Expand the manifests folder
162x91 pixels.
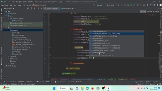click(6, 14)
